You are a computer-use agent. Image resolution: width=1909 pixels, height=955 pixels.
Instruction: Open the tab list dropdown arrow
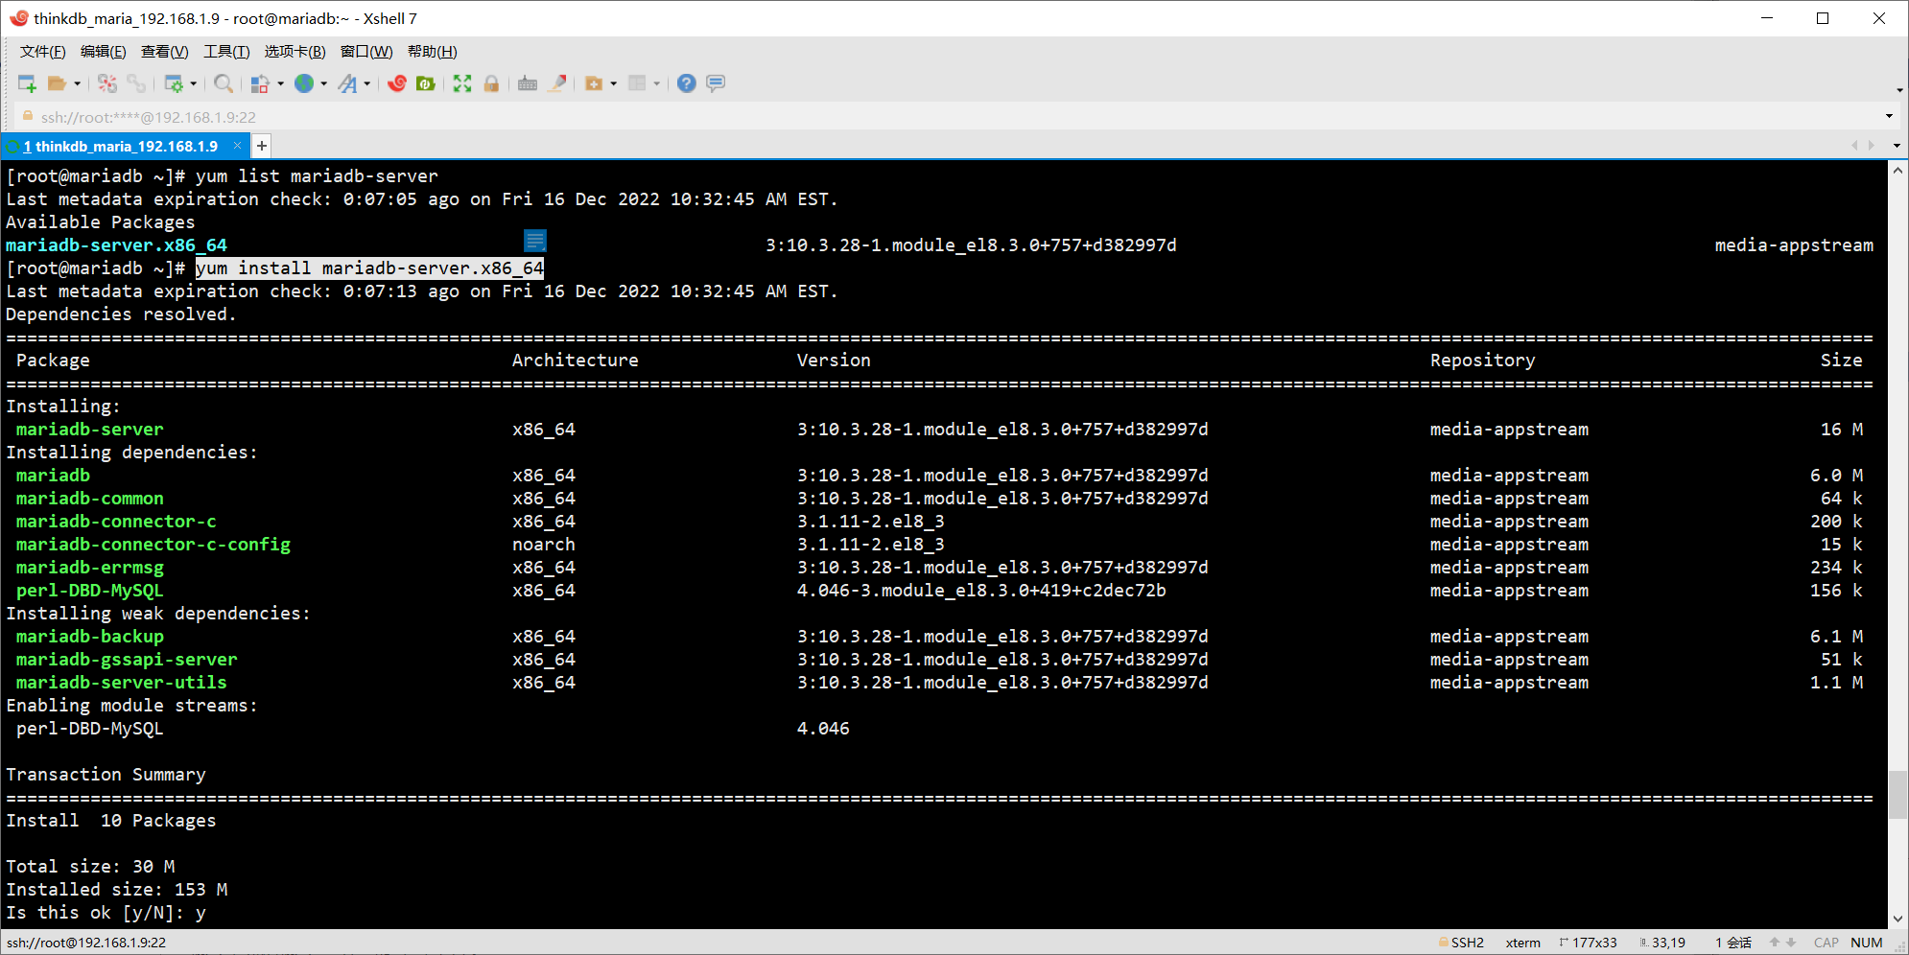[1897, 146]
